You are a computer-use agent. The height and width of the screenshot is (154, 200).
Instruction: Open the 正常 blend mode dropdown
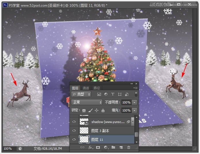pyautogui.click(x=87, y=102)
